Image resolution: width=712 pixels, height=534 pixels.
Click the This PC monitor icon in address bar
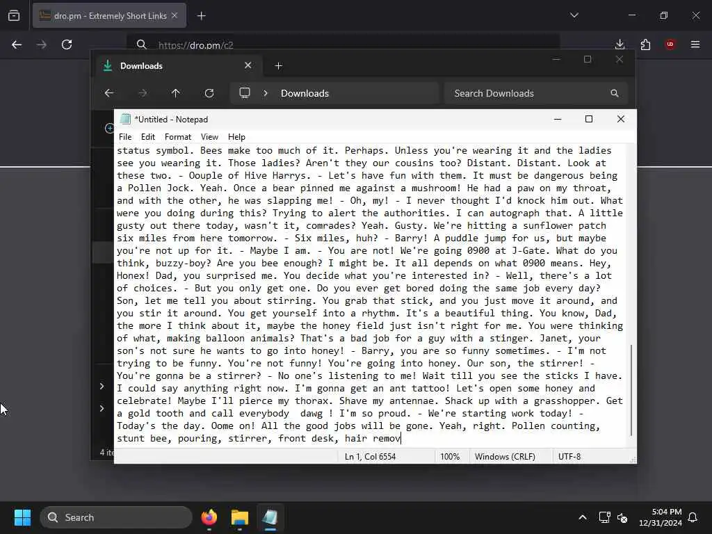(x=245, y=93)
